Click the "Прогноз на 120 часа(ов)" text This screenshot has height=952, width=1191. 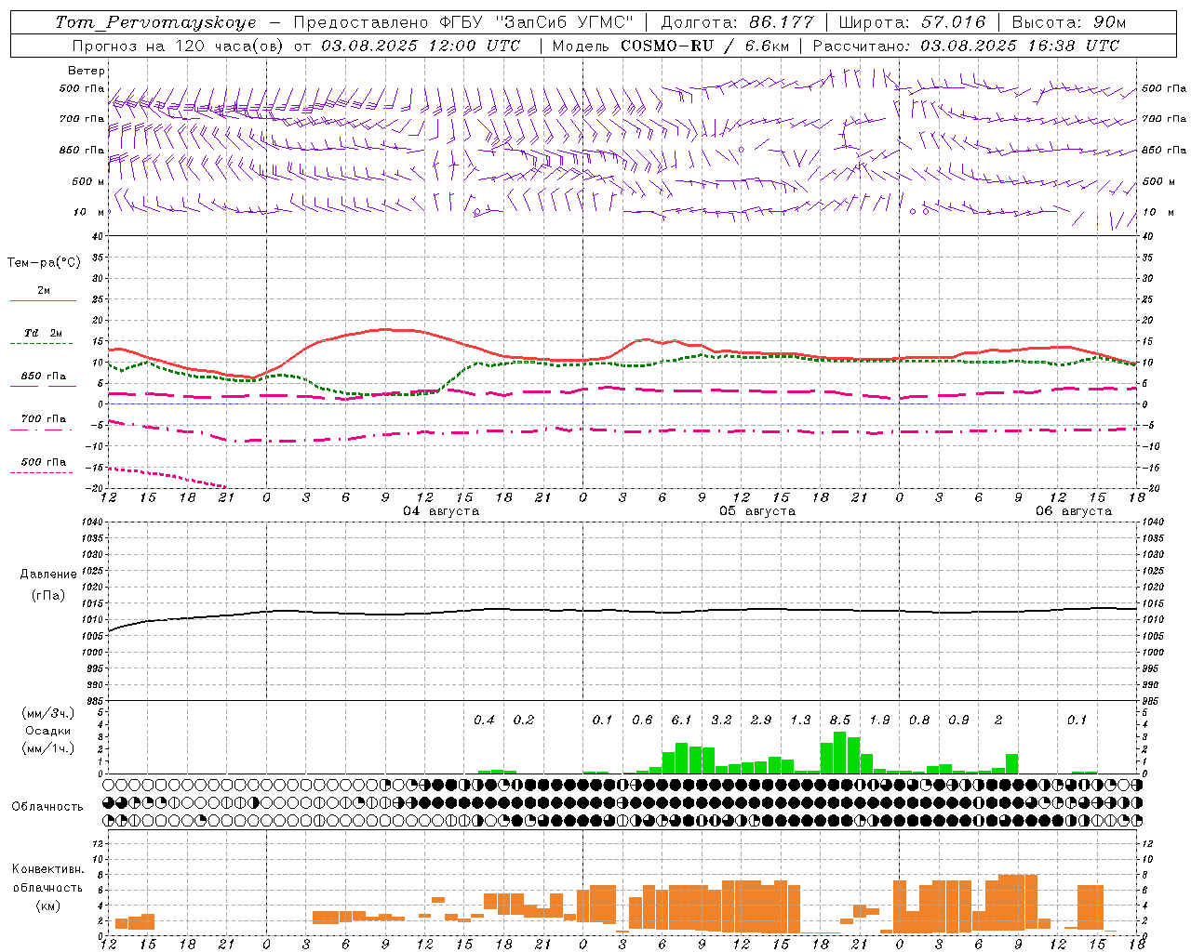point(179,46)
